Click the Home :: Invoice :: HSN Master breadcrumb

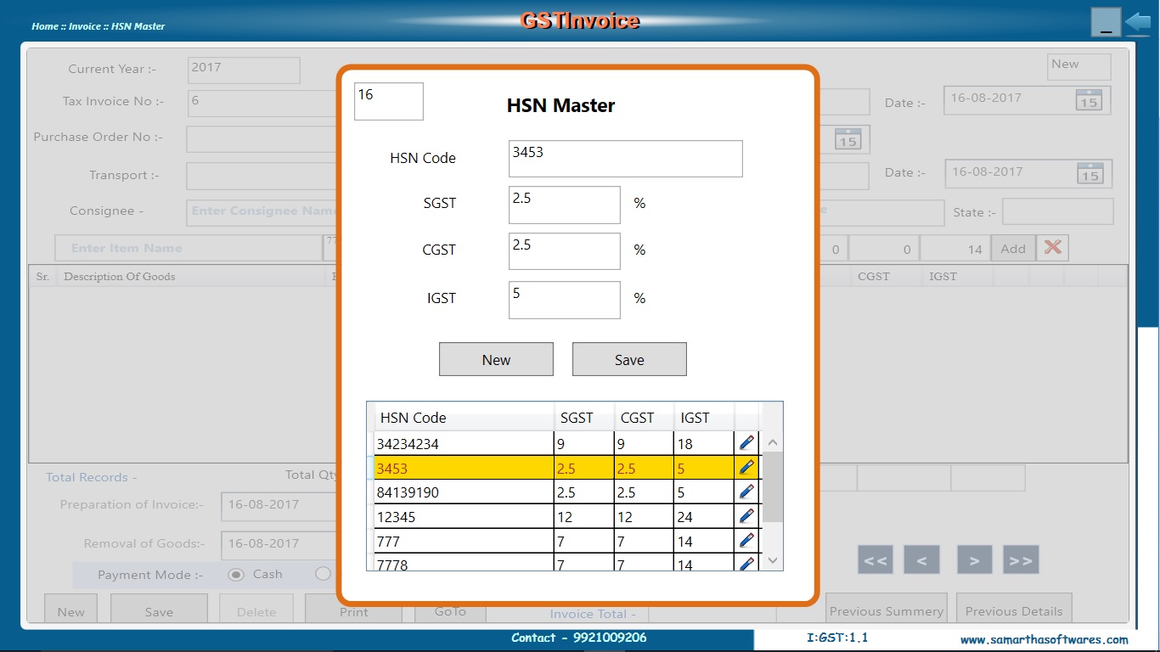tap(99, 26)
